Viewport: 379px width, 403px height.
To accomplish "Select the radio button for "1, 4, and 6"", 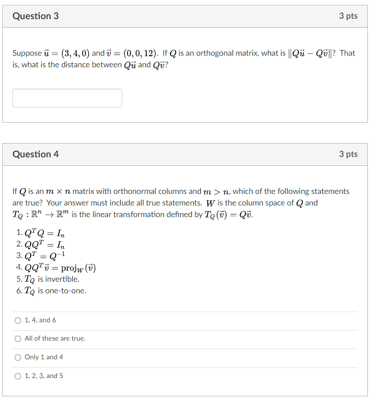I will [x=17, y=320].
